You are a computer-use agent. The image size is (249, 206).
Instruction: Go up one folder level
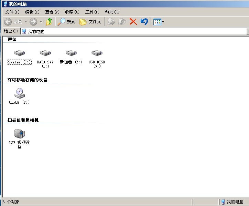pyautogui.click(x=49, y=22)
